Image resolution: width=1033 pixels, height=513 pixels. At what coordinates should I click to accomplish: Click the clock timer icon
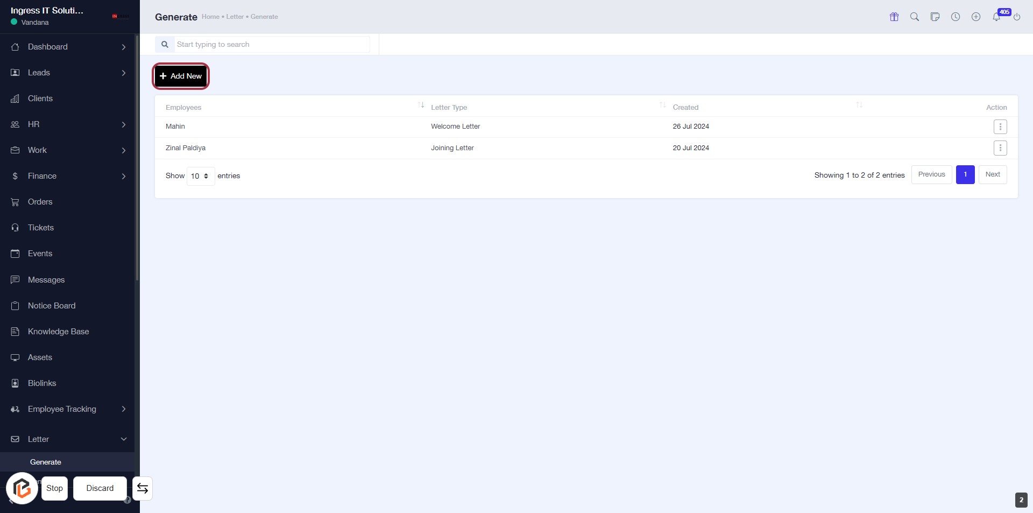pyautogui.click(x=956, y=17)
